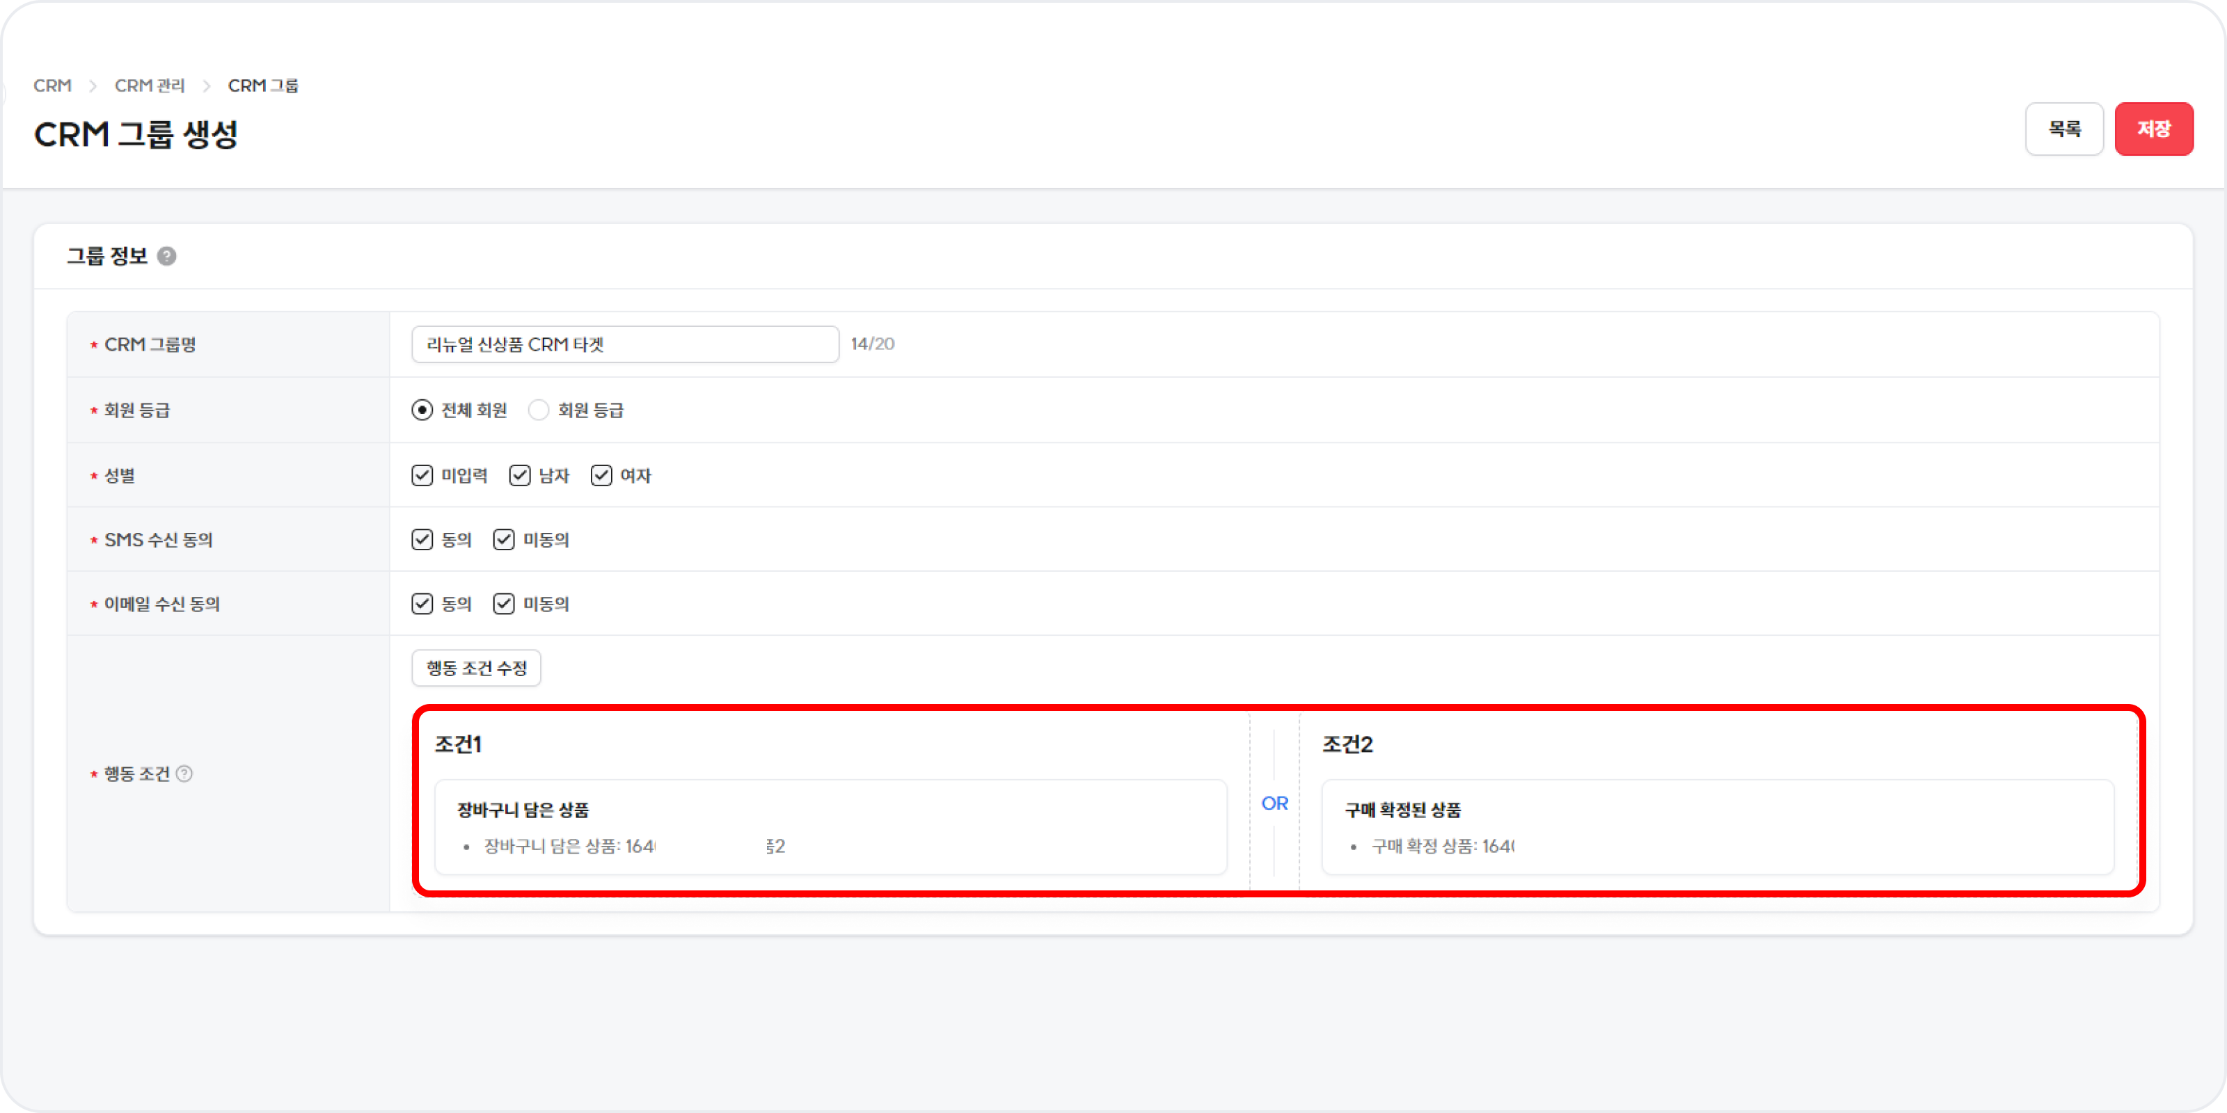Uncheck 미동의 under SMS 수신 동의
Screen dimensions: 2227x1113
click(x=504, y=539)
